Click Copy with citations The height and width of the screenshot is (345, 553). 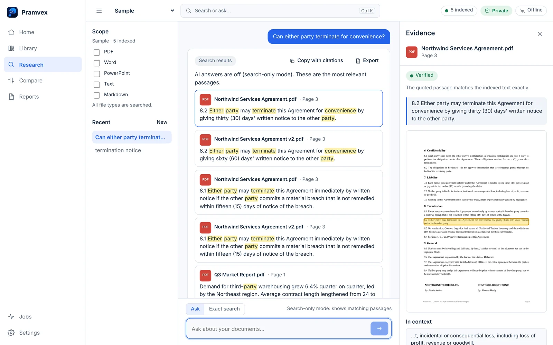point(316,61)
